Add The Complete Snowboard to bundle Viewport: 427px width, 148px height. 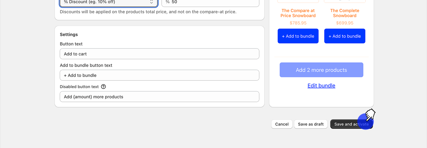[x=345, y=36]
